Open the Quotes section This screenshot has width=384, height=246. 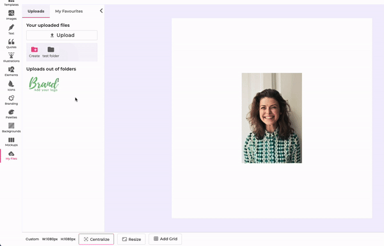[x=12, y=43]
